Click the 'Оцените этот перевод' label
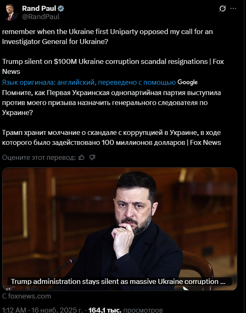This screenshot has width=246, height=313. (x=39, y=157)
